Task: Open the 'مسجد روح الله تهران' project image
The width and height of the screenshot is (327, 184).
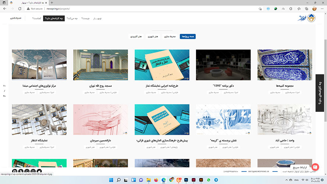Action: click(100, 65)
